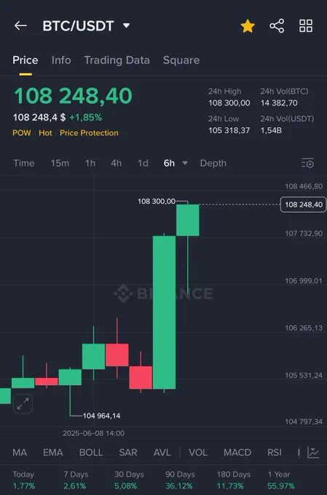Tap the Today 1,77% performance
This screenshot has width=327, height=495.
pos(24,480)
